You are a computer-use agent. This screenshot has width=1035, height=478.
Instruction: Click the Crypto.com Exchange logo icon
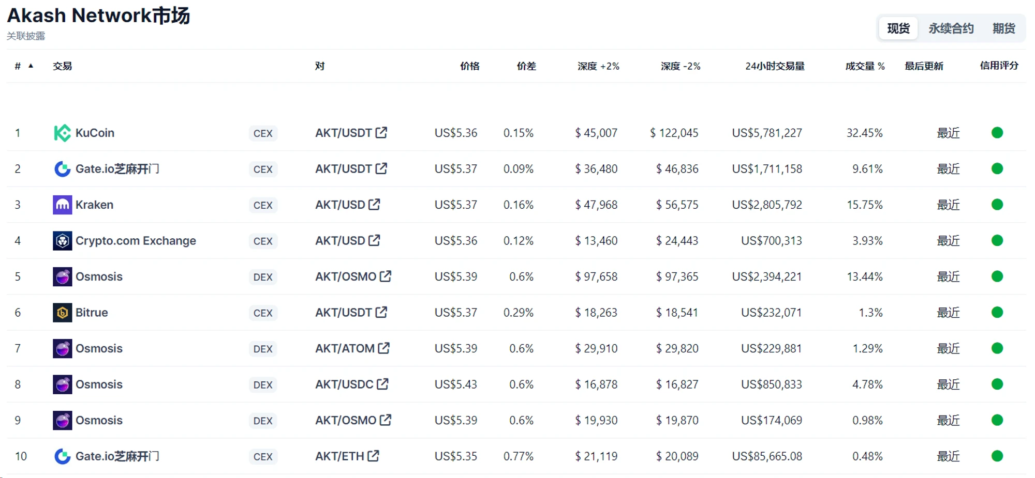(x=62, y=241)
